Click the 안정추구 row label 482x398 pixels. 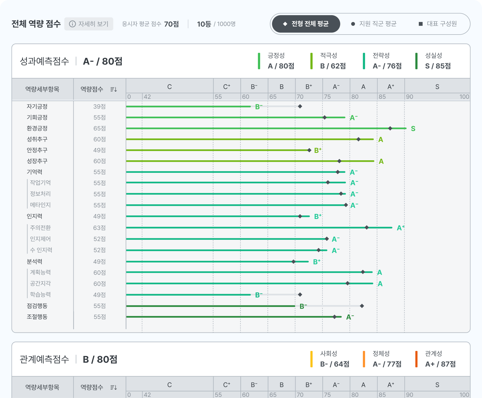pyautogui.click(x=37, y=150)
